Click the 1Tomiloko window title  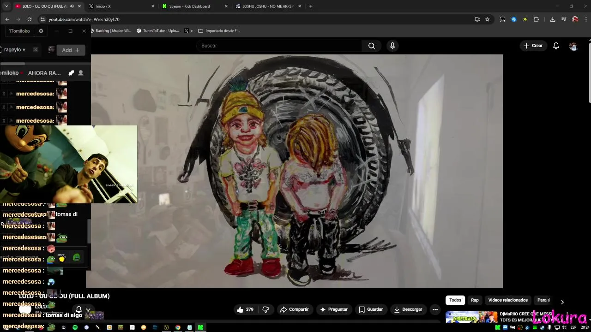(x=19, y=31)
